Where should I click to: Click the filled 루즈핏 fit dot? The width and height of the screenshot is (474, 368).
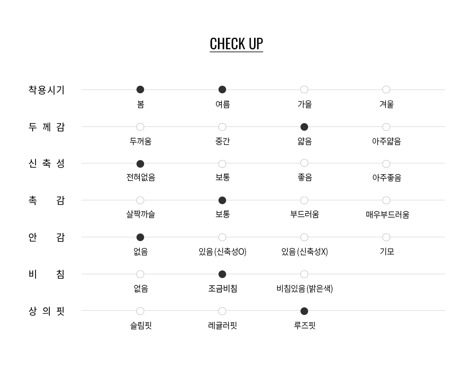coord(304,311)
